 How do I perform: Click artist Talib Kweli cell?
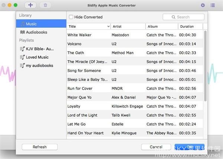(x=121, y=115)
